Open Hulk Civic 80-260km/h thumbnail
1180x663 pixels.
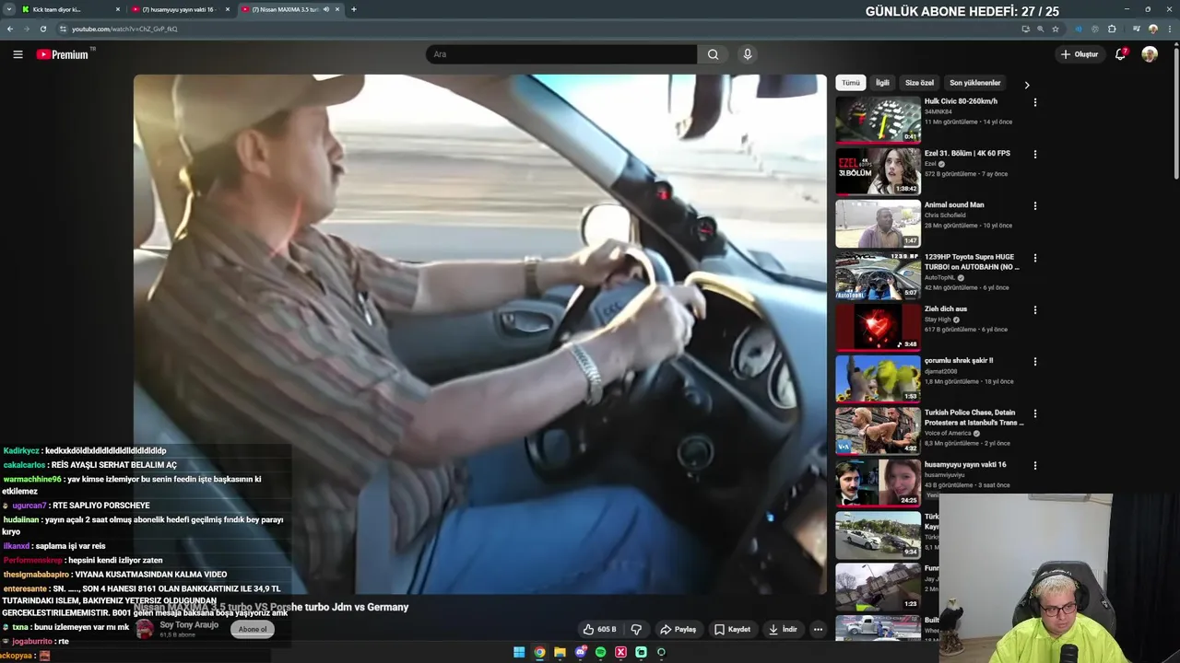tap(878, 120)
